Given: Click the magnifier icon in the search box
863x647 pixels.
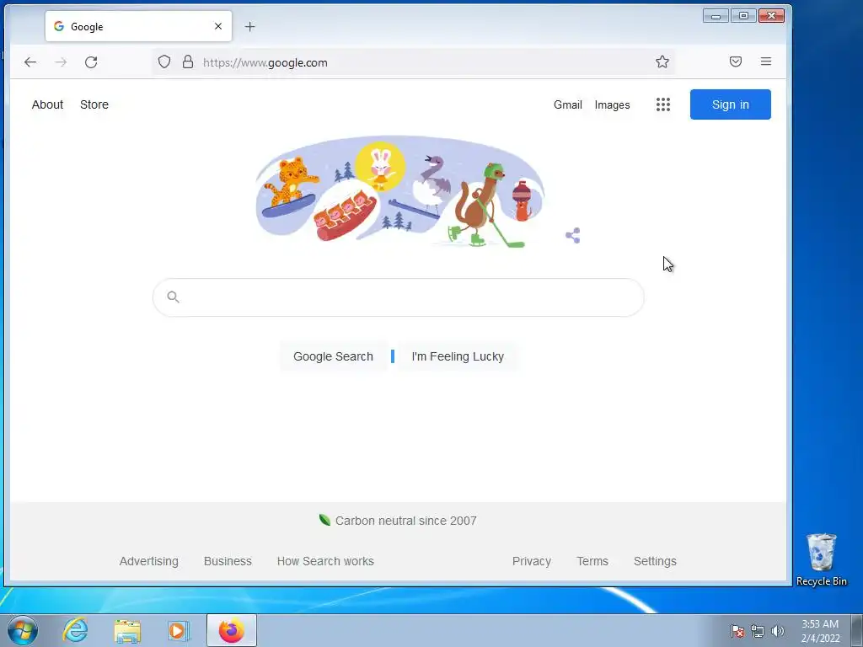Looking at the screenshot, I should 173,297.
